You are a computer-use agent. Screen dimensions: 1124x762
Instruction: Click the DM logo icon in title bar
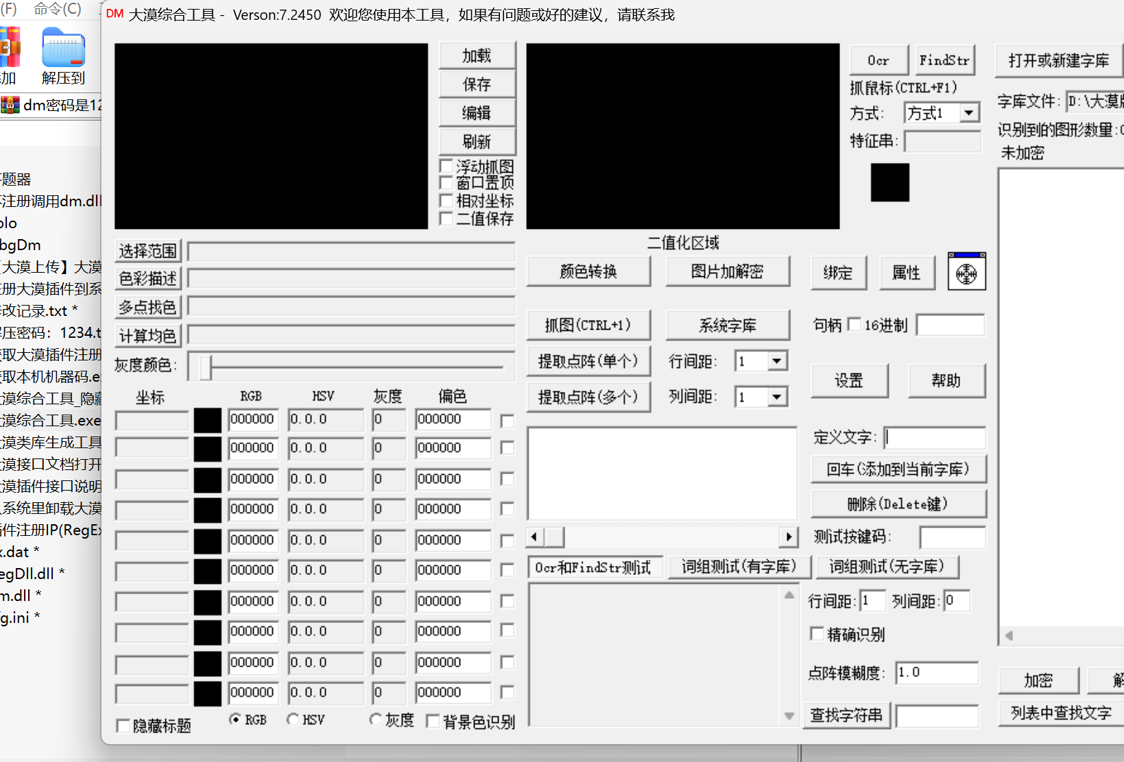click(x=115, y=14)
